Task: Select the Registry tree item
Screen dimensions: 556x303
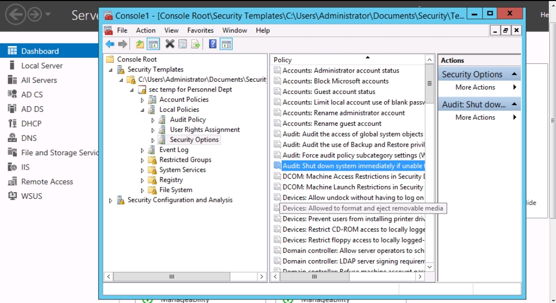Action: pyautogui.click(x=171, y=180)
